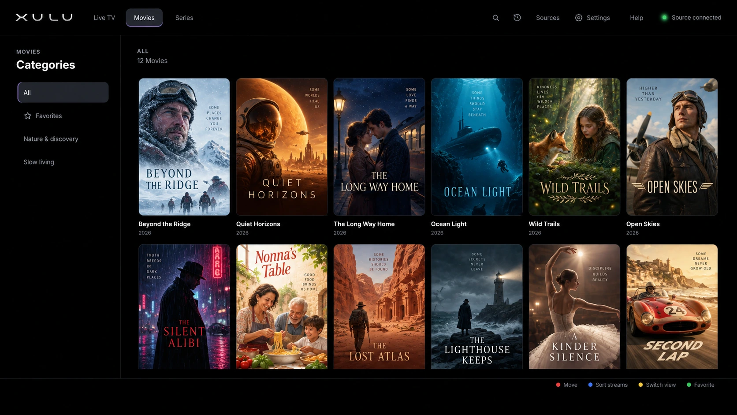737x415 pixels.
Task: Click the Categories heading
Action: pyautogui.click(x=46, y=65)
